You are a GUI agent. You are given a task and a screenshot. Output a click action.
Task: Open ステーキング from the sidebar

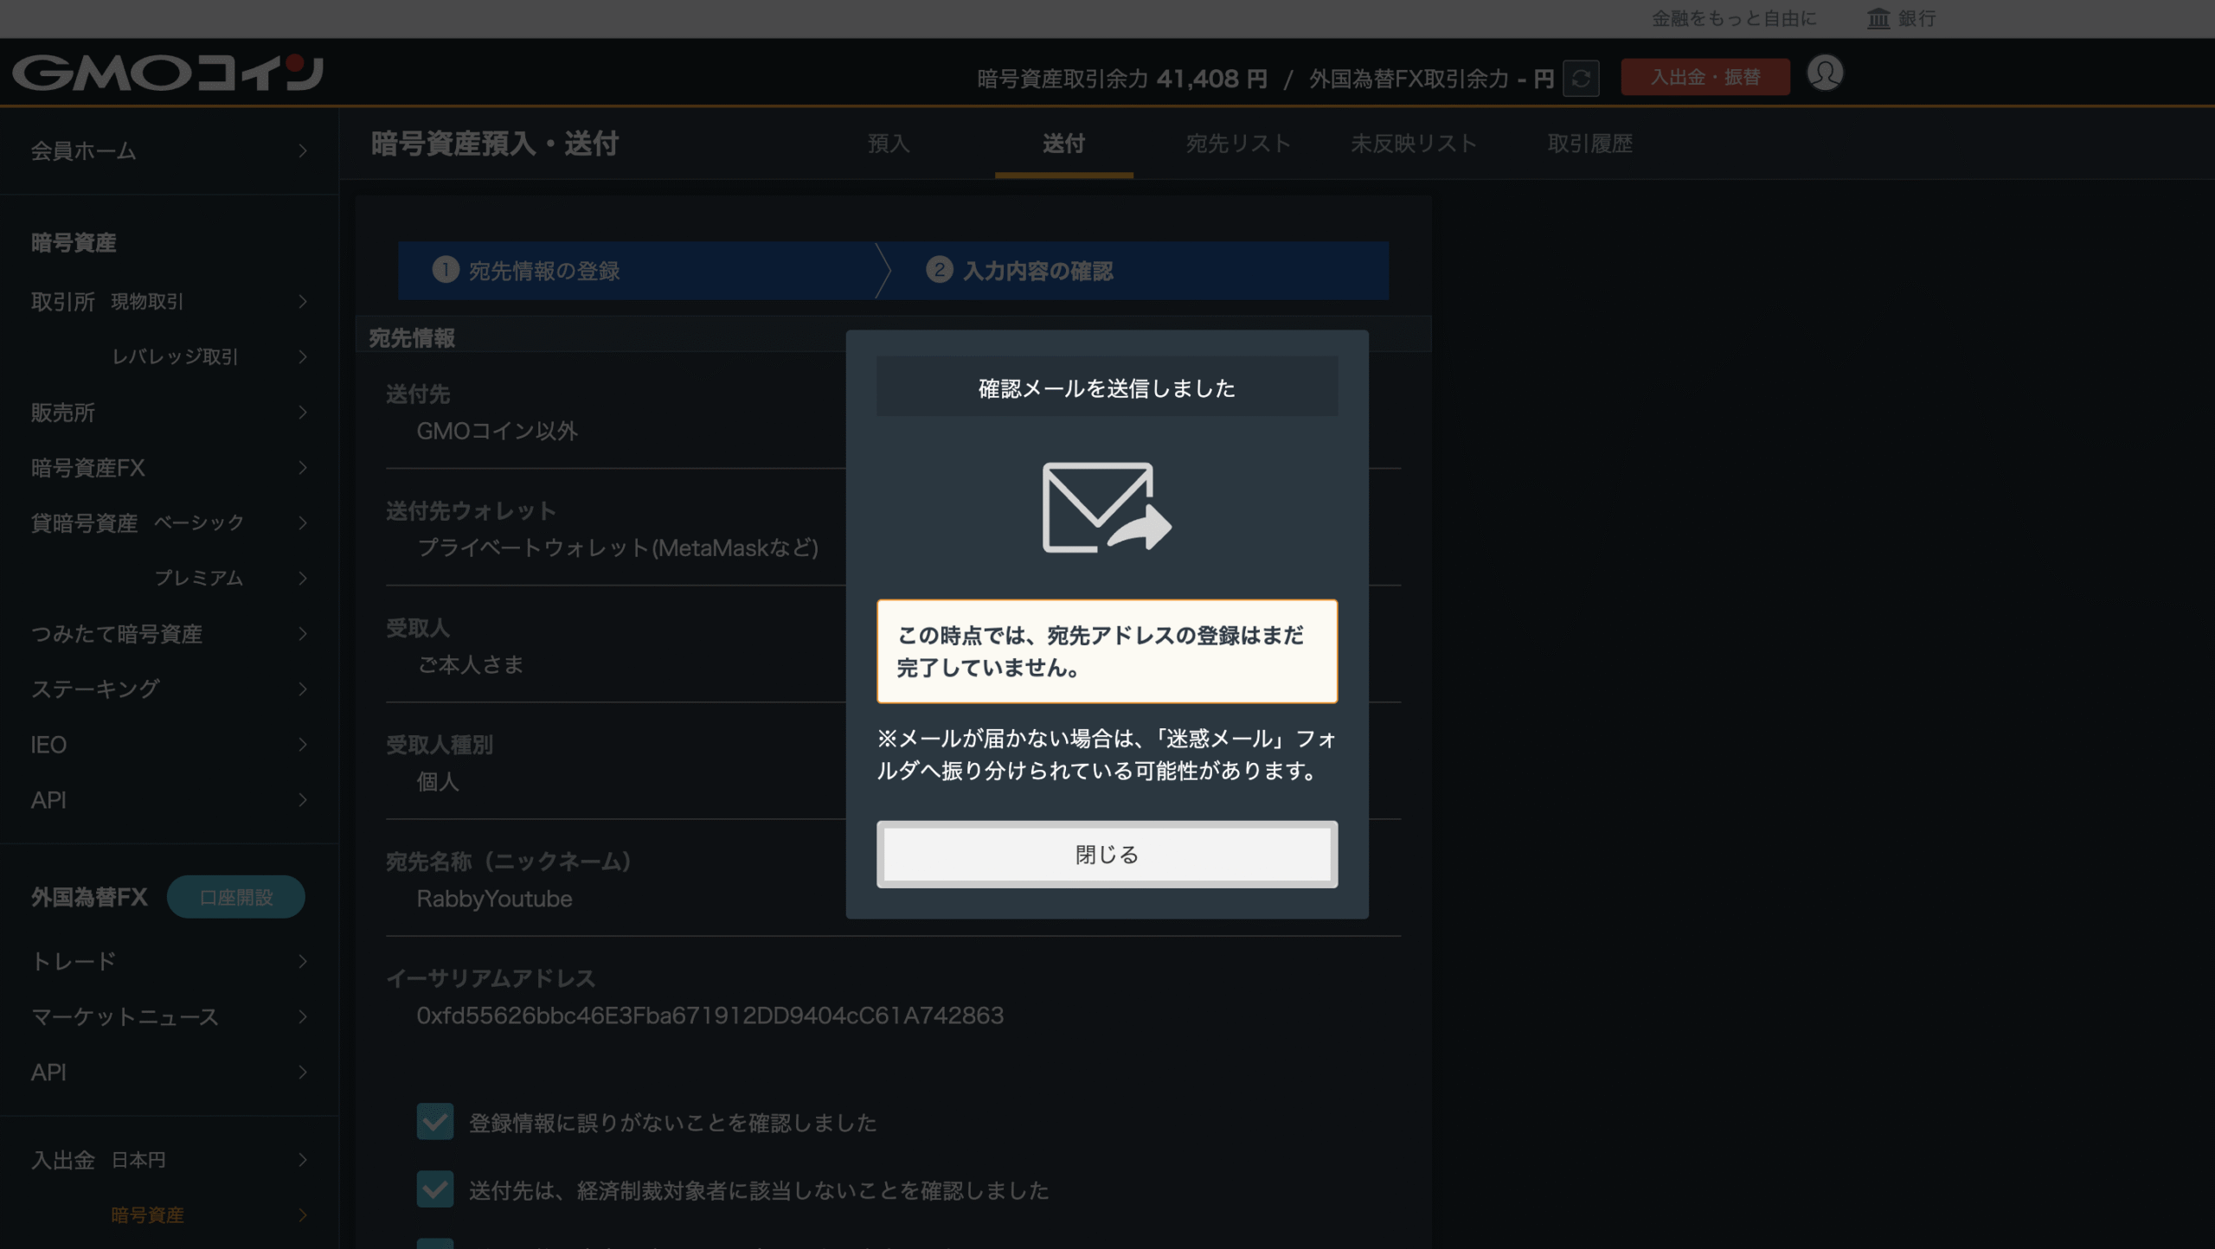point(95,689)
